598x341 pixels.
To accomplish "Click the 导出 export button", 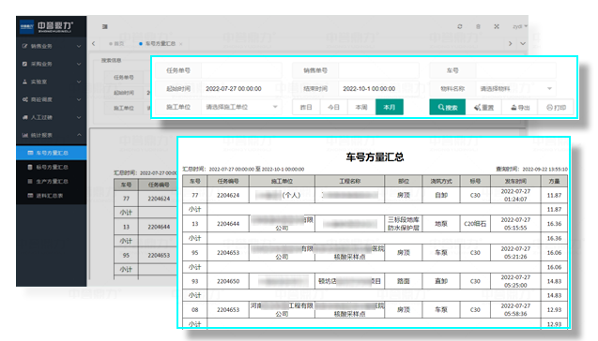I will point(520,108).
